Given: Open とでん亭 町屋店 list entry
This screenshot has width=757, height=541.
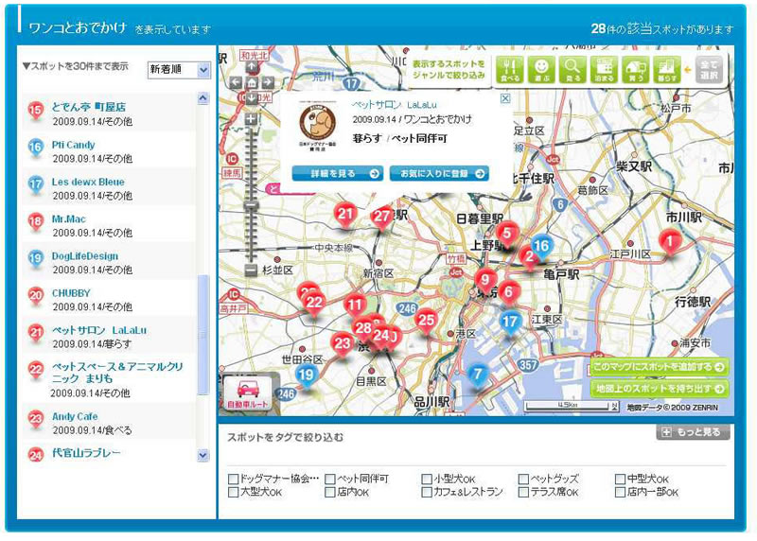Looking at the screenshot, I should pos(109,113).
